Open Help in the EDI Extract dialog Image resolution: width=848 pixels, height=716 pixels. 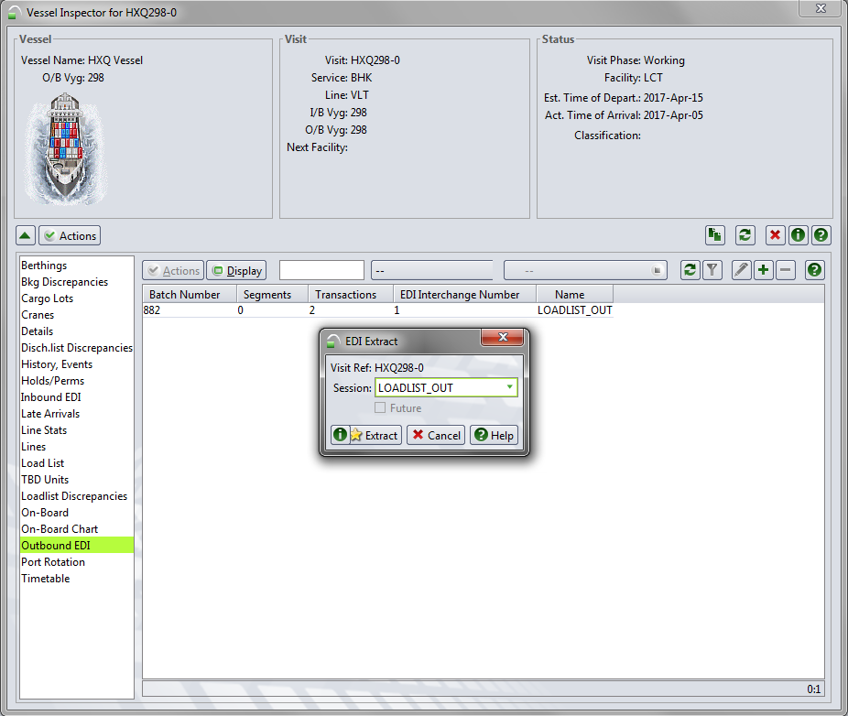coord(495,435)
